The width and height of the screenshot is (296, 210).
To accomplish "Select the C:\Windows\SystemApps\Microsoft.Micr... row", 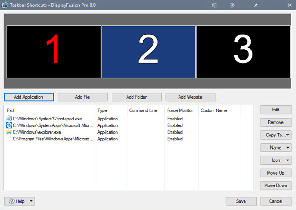I will (129, 125).
